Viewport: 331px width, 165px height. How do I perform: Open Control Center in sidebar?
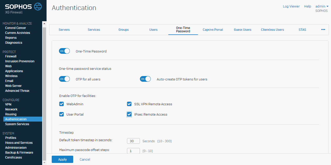tap(16, 28)
